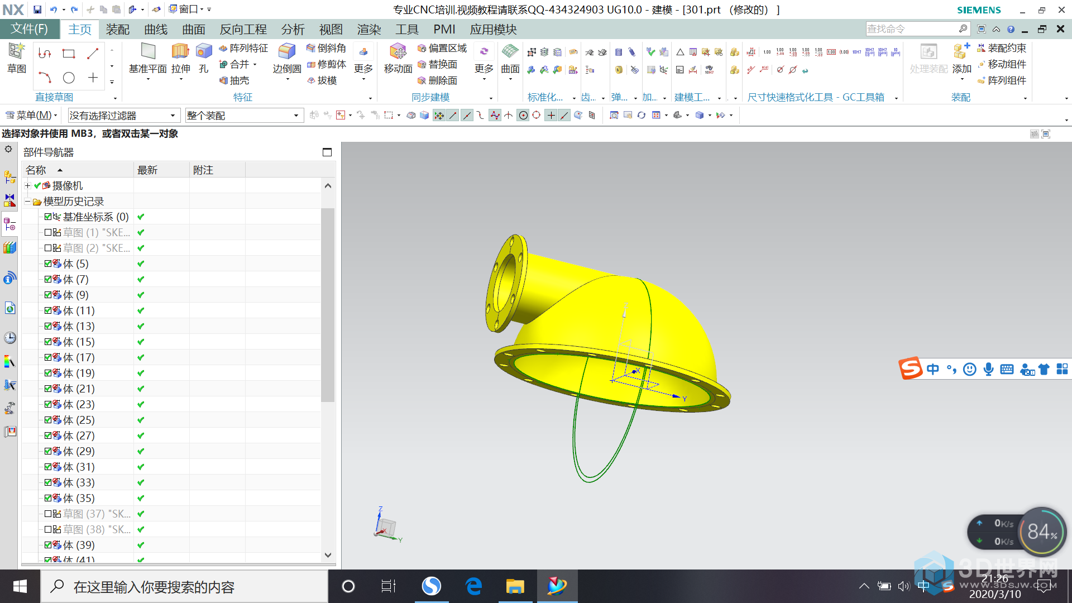Click the Shell (抽壳) tool

234,80
